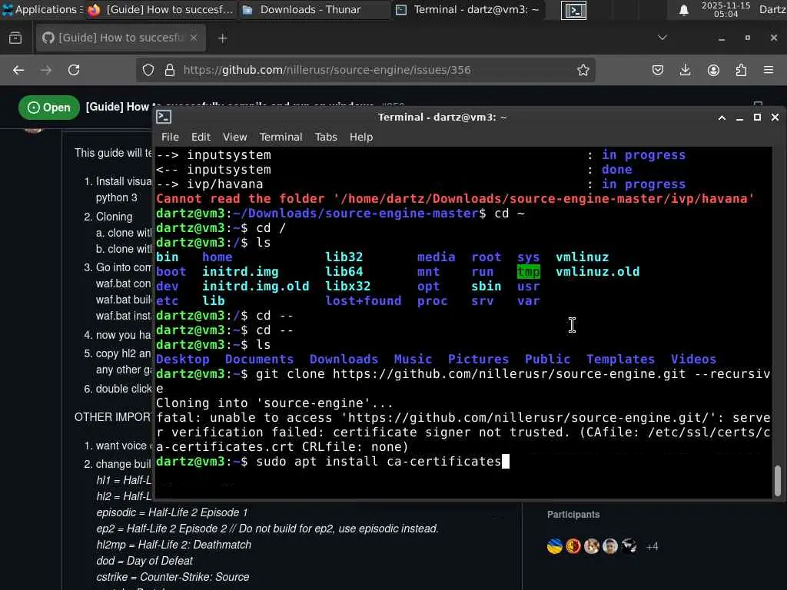The height and width of the screenshot is (590, 787).
Task: Open the Firefox extensions icon
Action: [742, 70]
